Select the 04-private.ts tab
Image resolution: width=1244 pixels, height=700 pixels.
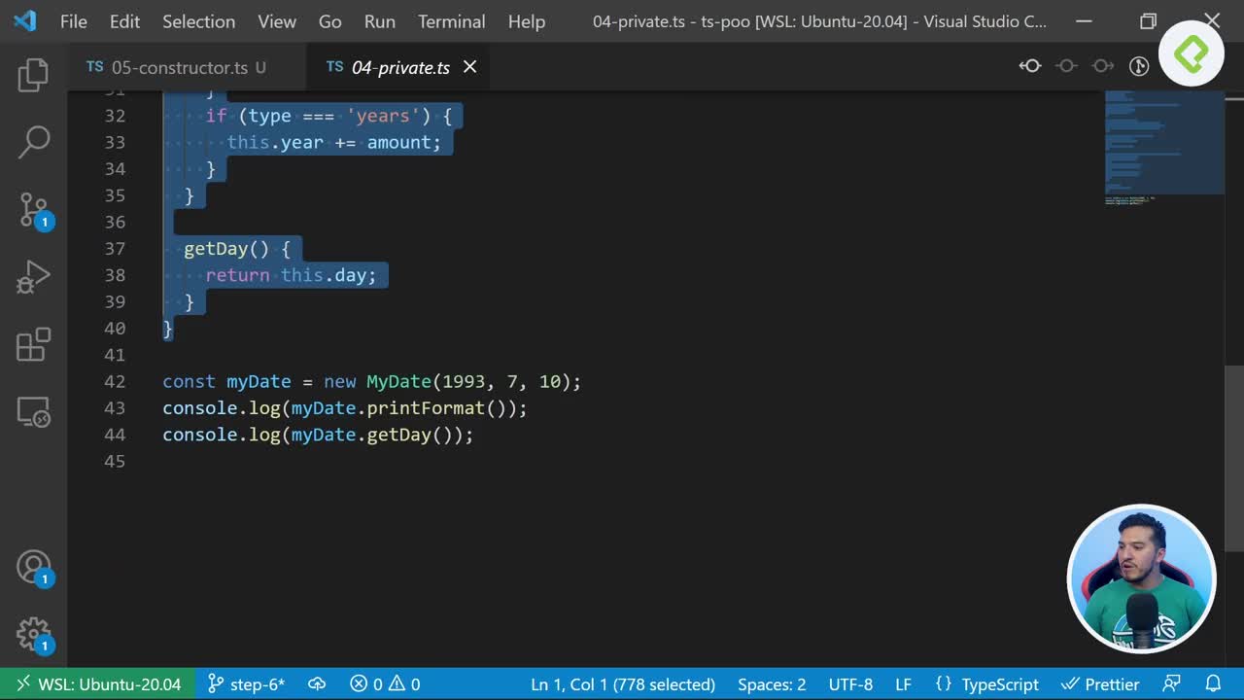400,67
